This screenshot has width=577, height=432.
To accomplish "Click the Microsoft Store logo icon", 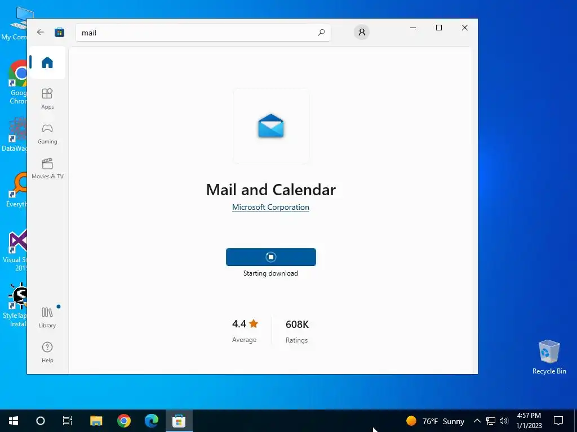I will (59, 32).
